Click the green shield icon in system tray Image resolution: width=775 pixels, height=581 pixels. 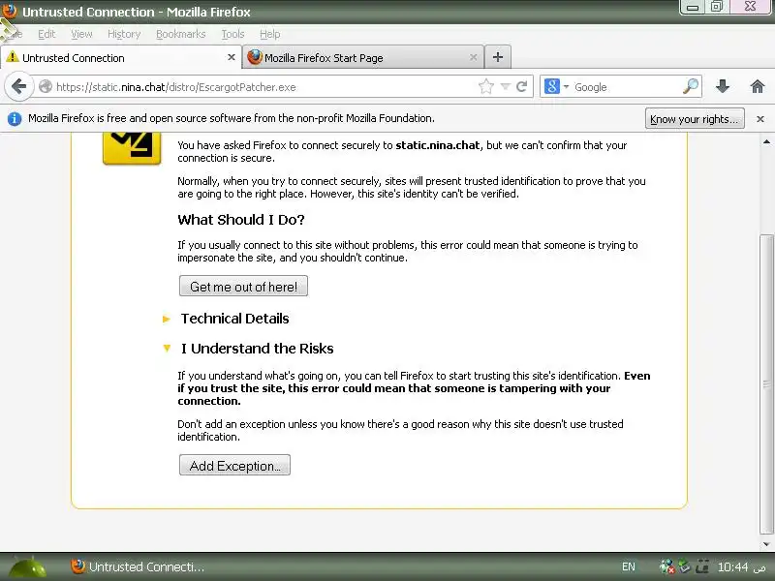(684, 566)
